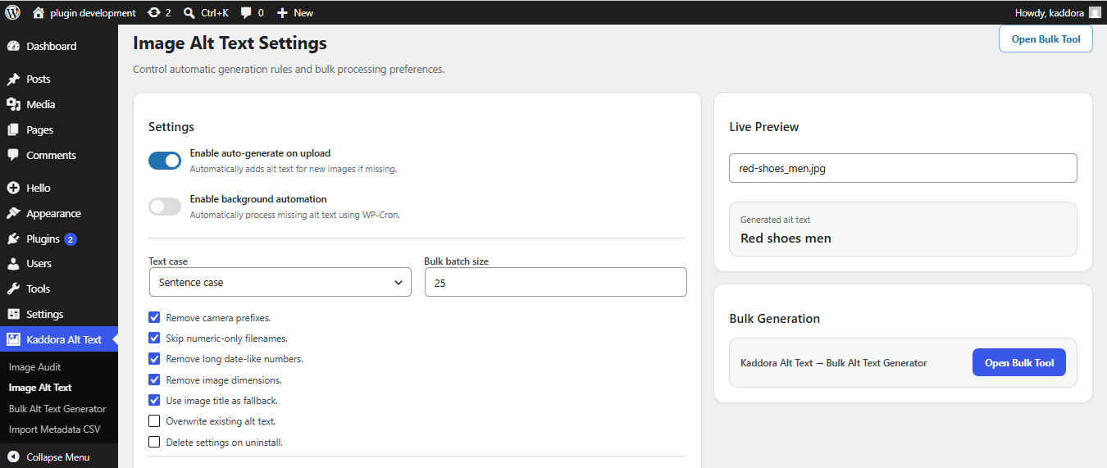Click the Image Alt Text Settings heading
The image size is (1107, 468).
[x=230, y=43]
